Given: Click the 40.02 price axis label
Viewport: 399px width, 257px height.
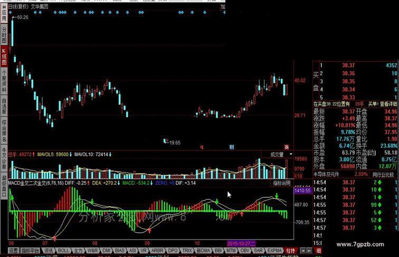Looking at the screenshot, I should click(x=300, y=81).
